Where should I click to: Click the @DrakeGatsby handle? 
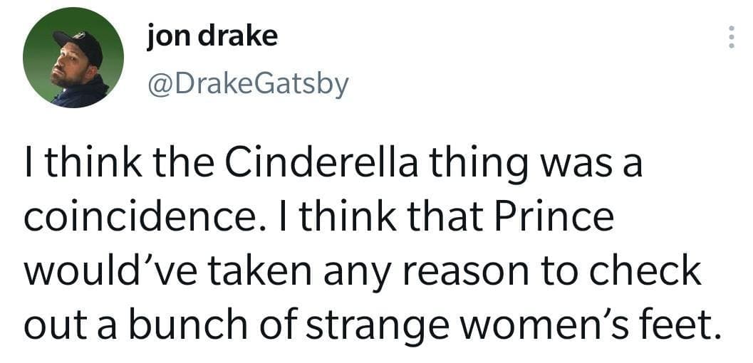click(x=247, y=85)
